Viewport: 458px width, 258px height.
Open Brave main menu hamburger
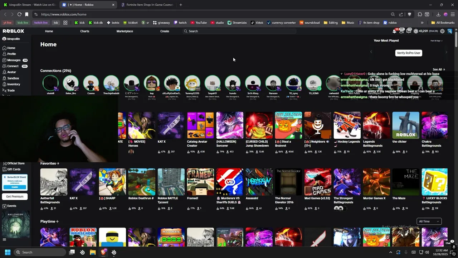[x=453, y=14]
